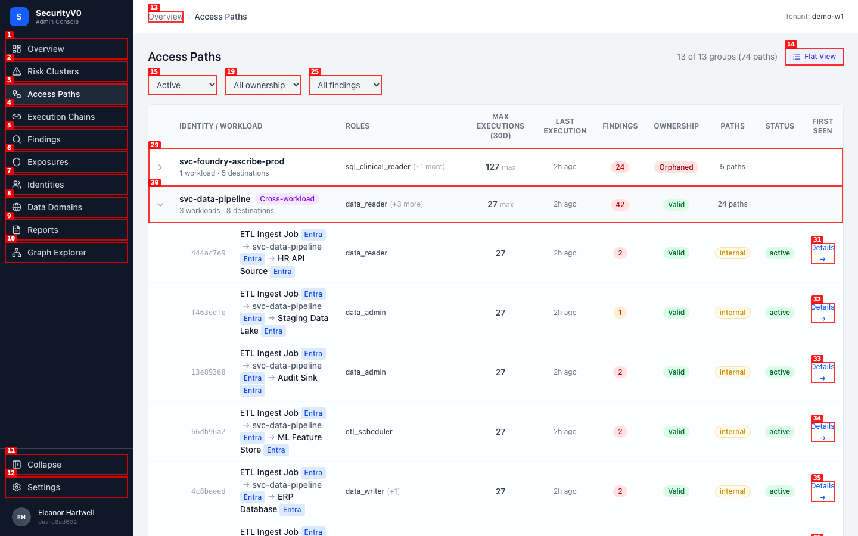Screen dimensions: 858x536
Task: Click the SecurityV0 logo icon
Action: [x=19, y=17]
